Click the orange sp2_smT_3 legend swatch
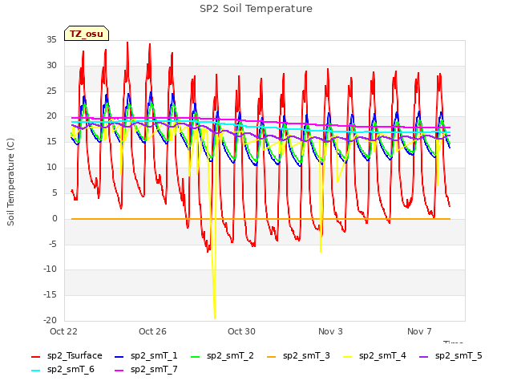Screen dimensions: 513x385 click(x=272, y=356)
